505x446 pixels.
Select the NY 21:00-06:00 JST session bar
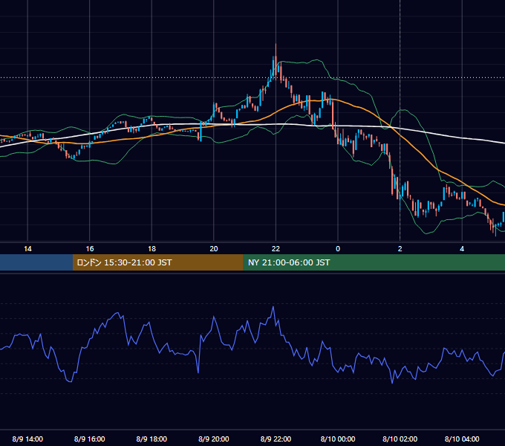point(374,262)
